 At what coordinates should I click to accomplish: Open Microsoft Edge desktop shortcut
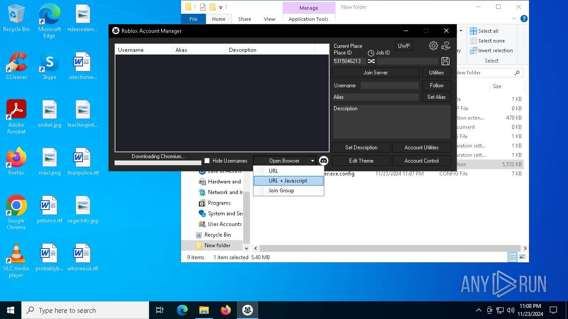(x=49, y=21)
